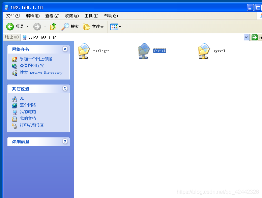262x198 pixels.
Task: Open the 收藏(A) menu
Action: 72,16
